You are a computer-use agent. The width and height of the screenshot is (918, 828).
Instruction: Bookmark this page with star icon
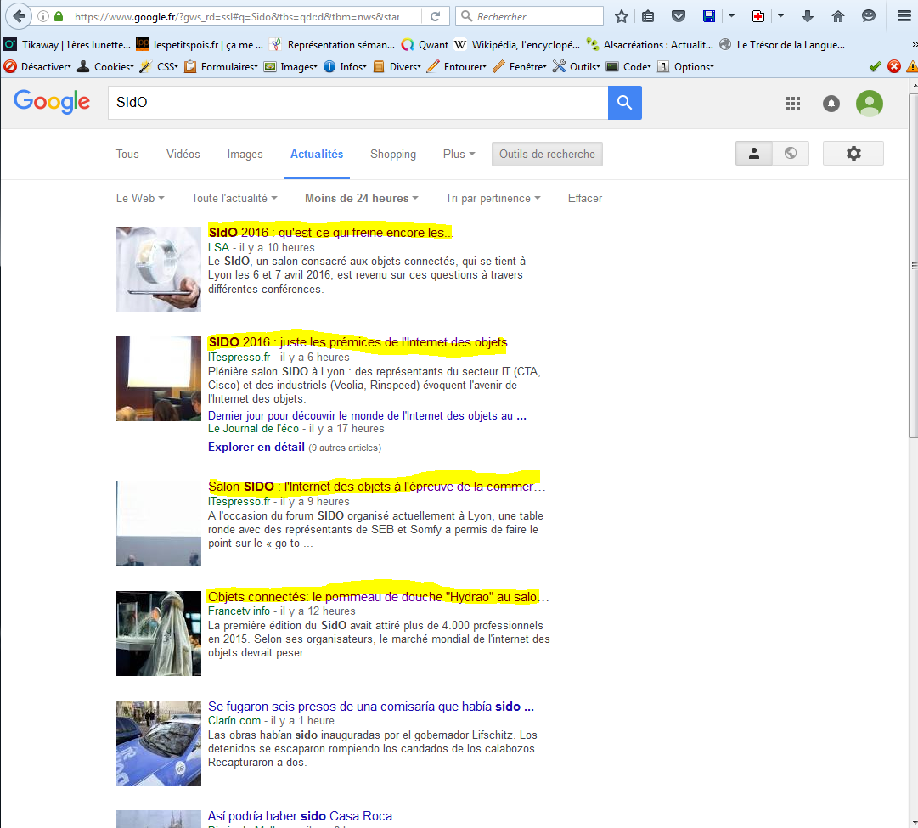tap(622, 16)
